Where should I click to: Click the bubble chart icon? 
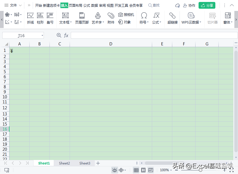17,22
